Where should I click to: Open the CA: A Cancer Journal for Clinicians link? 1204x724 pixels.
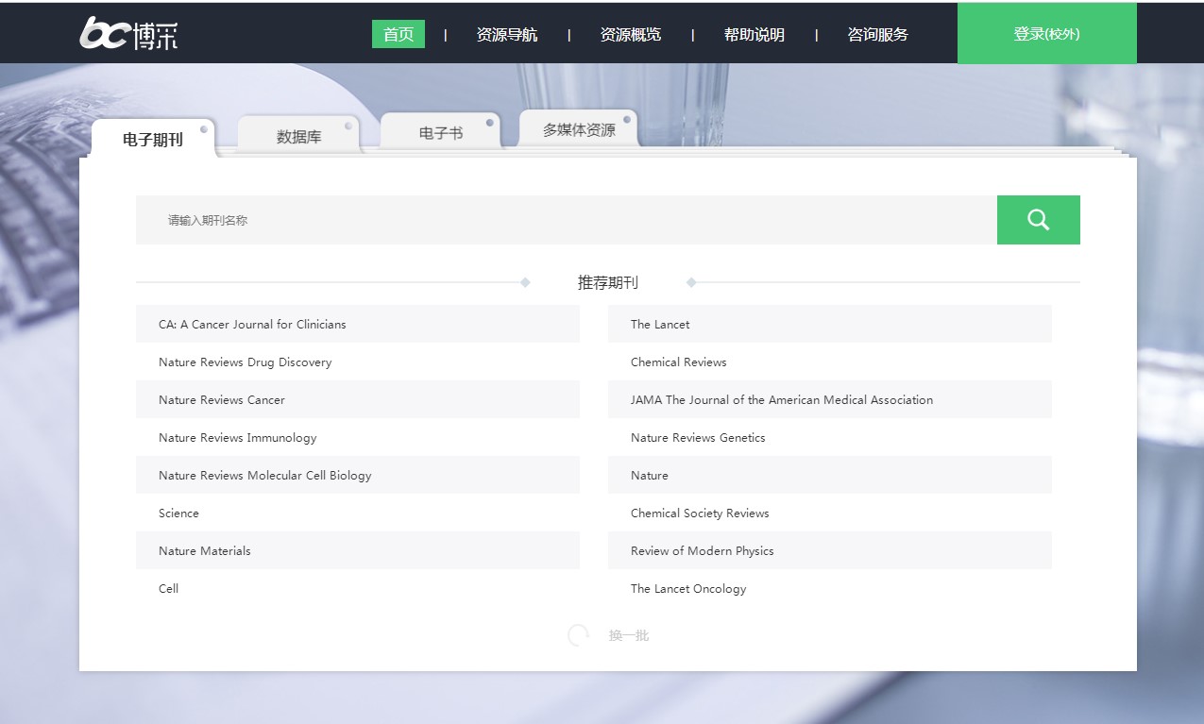(252, 324)
